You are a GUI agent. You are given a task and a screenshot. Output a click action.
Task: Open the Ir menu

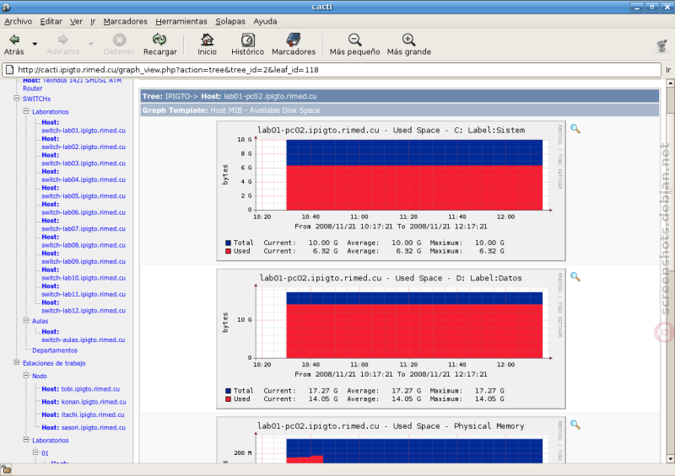click(93, 22)
